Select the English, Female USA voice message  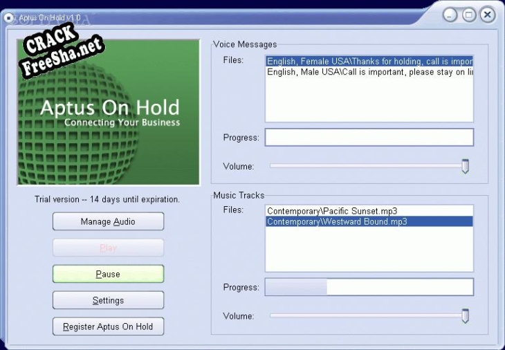point(369,62)
